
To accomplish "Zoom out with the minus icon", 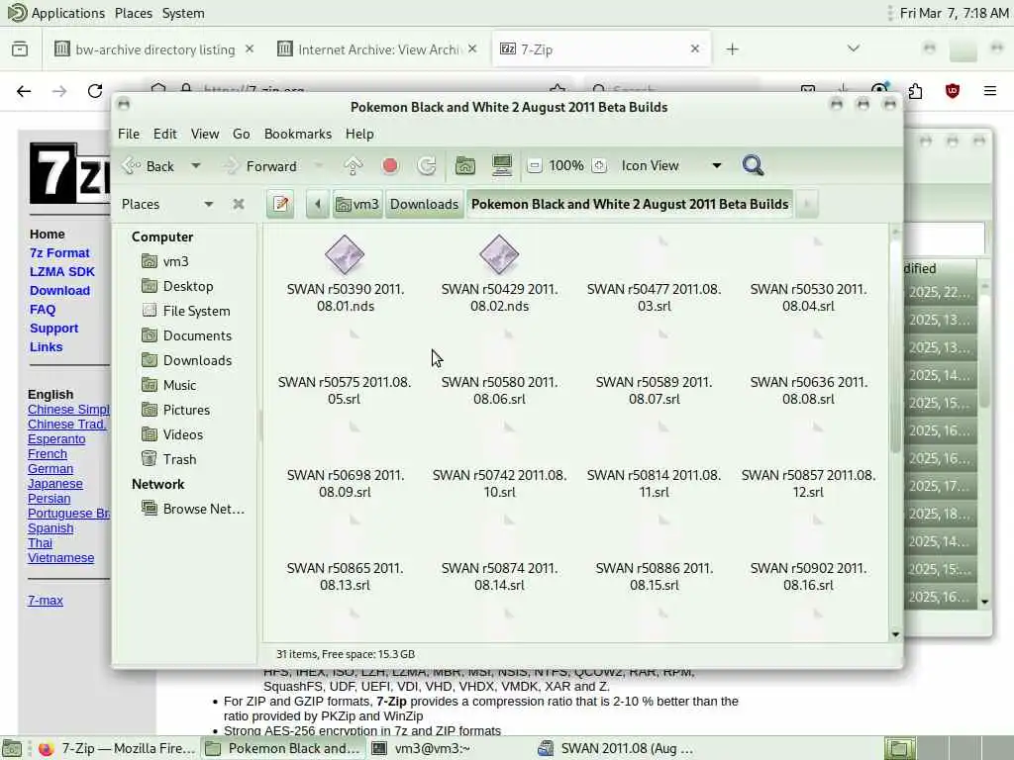I will [x=534, y=166].
